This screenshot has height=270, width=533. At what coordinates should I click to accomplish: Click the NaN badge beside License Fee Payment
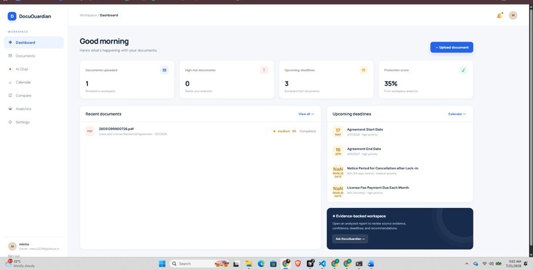[x=338, y=191]
